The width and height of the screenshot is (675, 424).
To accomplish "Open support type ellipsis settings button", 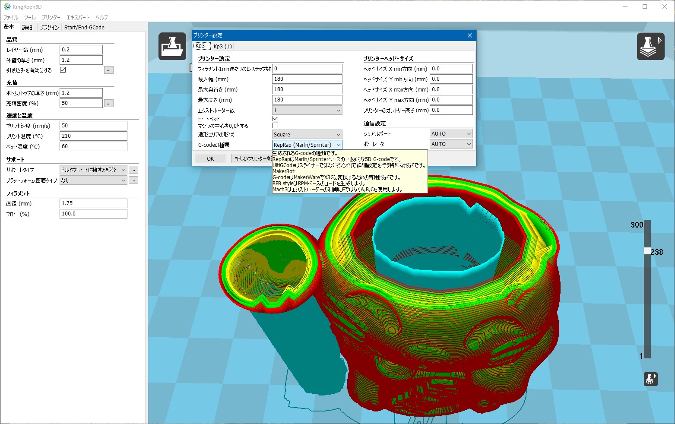I will [x=133, y=170].
